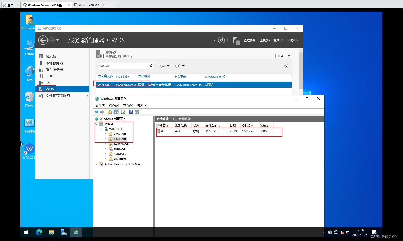Screen dimensions: 403x241
Task: Switch to 主页 tab
Action: (10, 5)
